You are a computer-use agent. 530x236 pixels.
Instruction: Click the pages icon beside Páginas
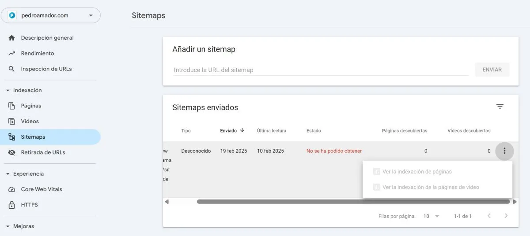point(12,106)
